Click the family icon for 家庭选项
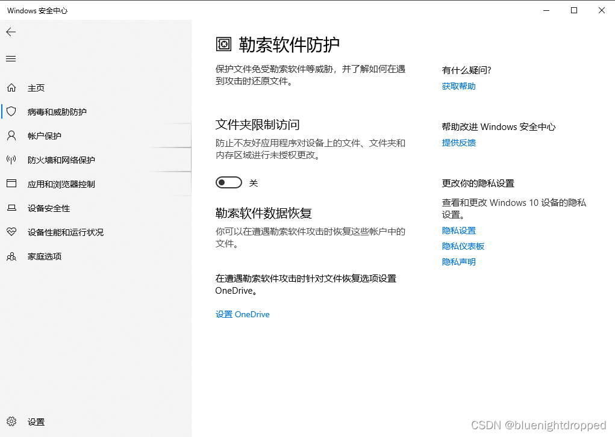 coord(11,256)
